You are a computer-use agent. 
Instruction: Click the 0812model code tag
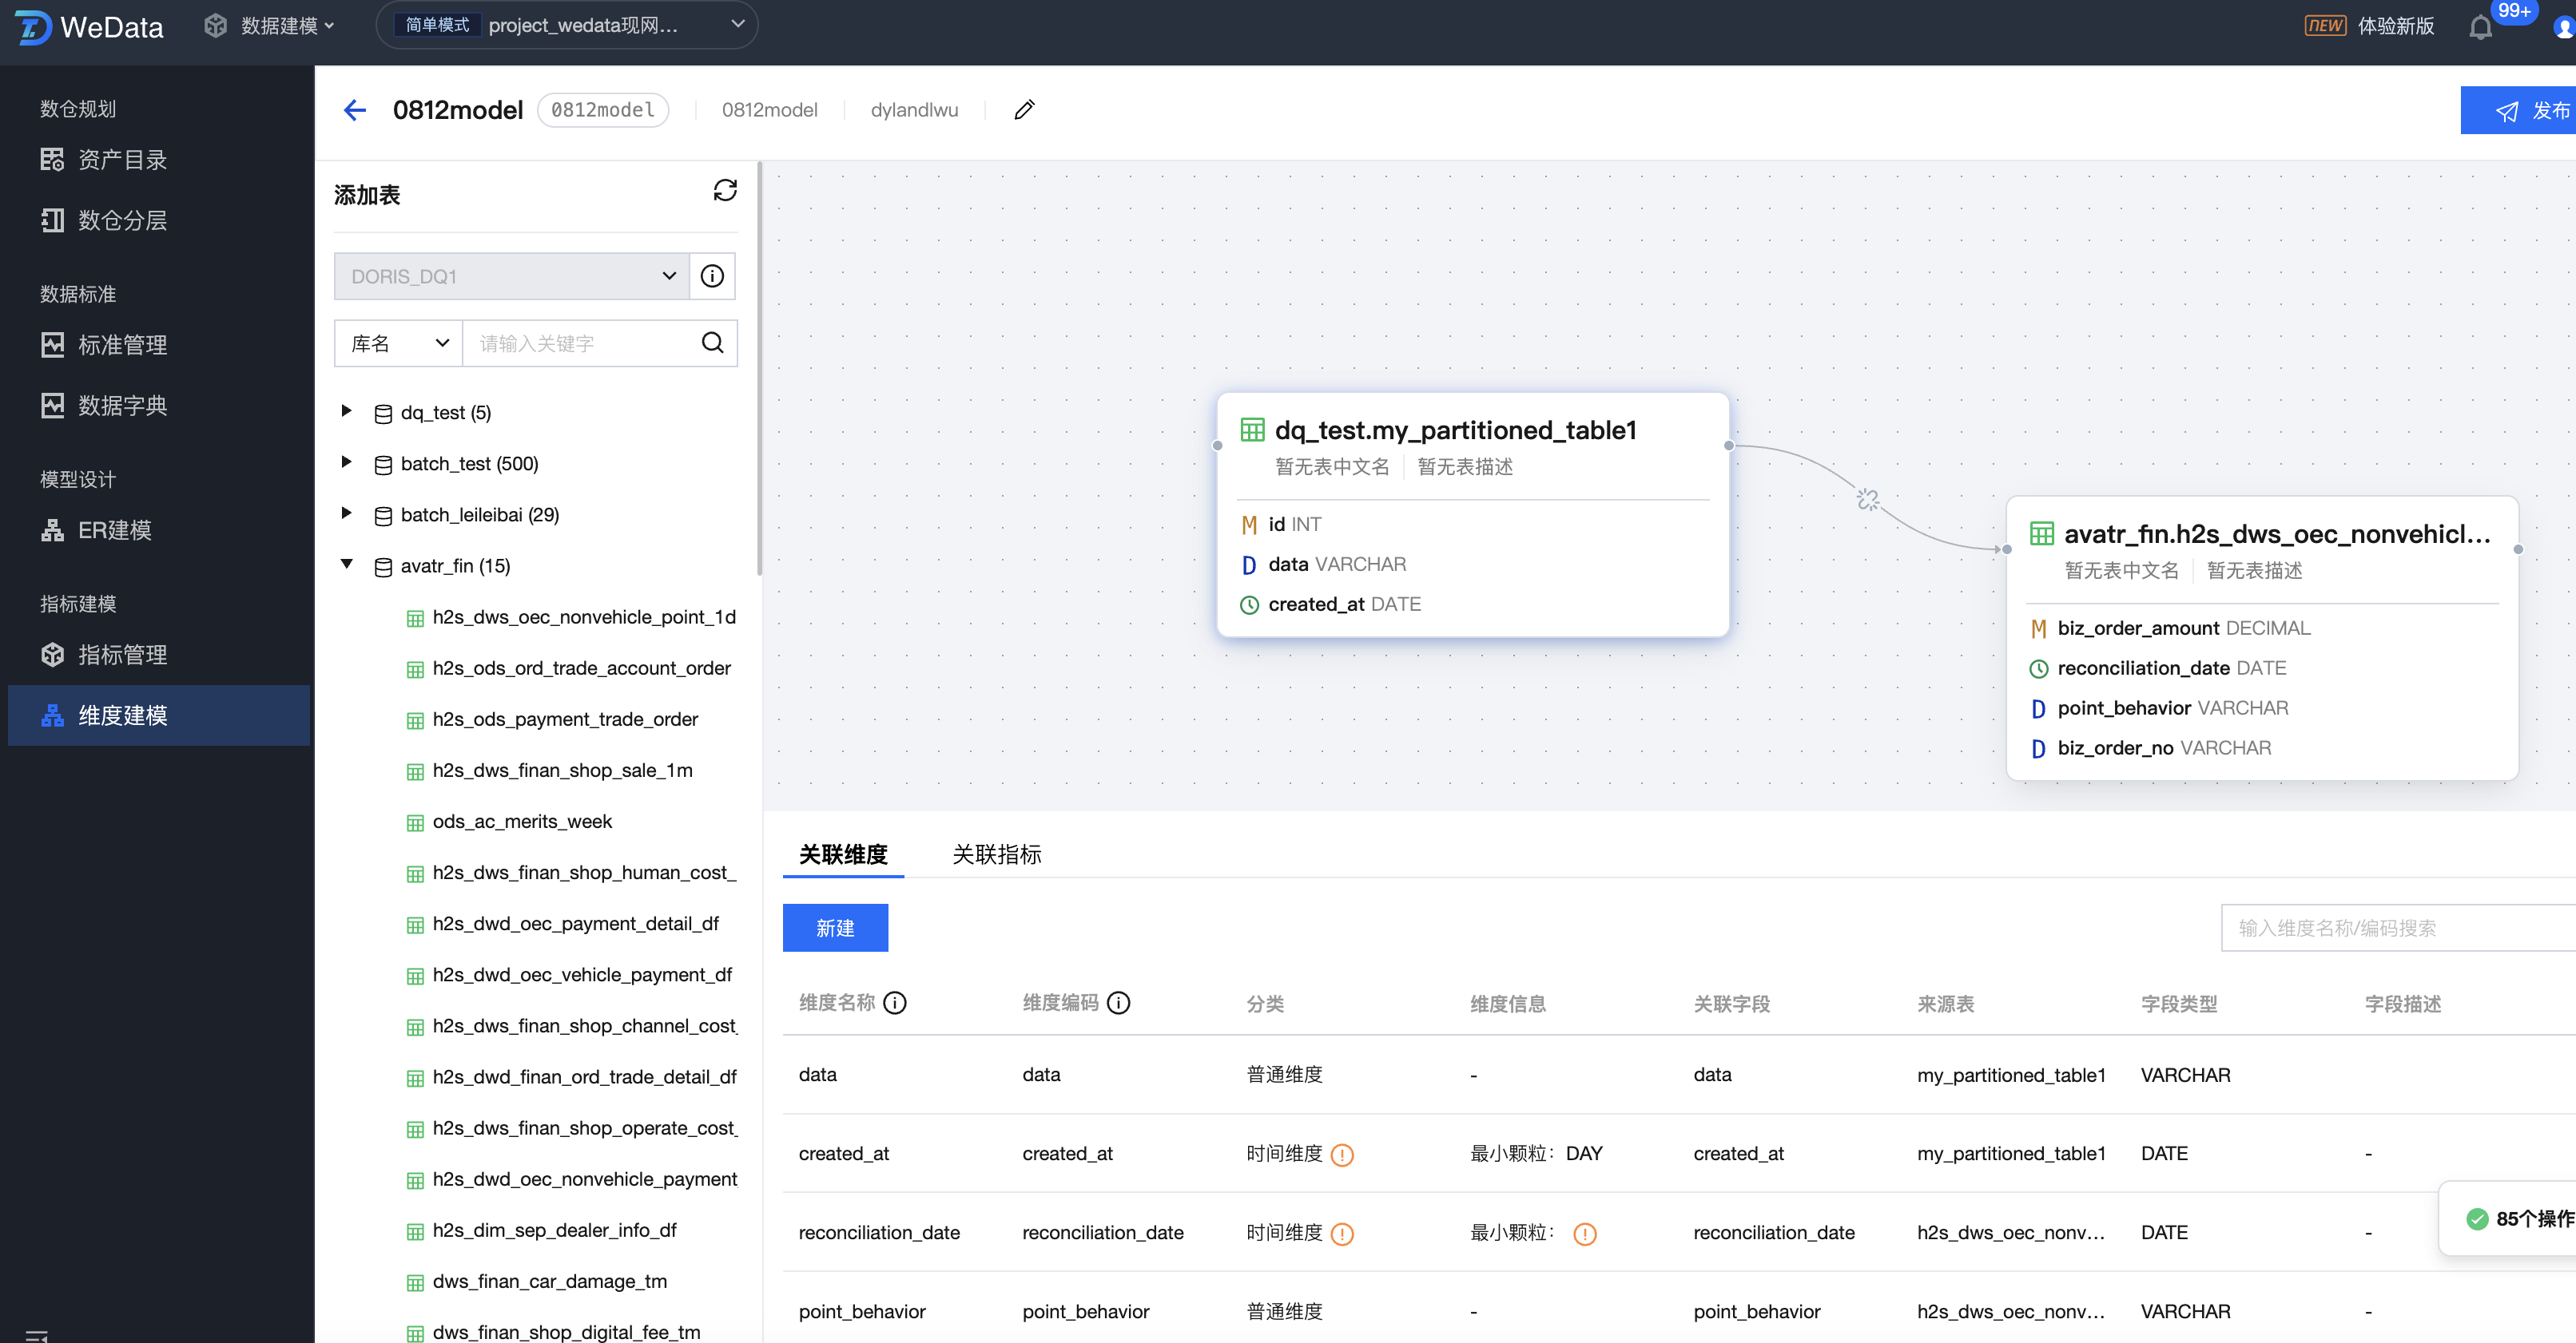coord(603,110)
